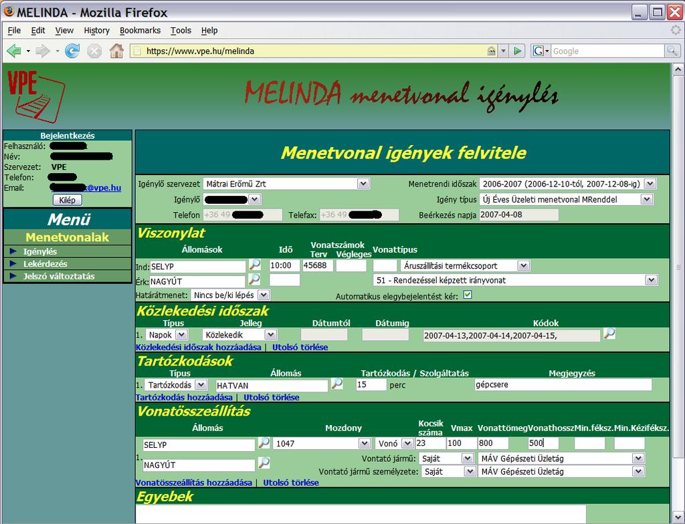The height and width of the screenshot is (524, 685).
Task: Click the padlock icon in address bar
Action: 492,51
